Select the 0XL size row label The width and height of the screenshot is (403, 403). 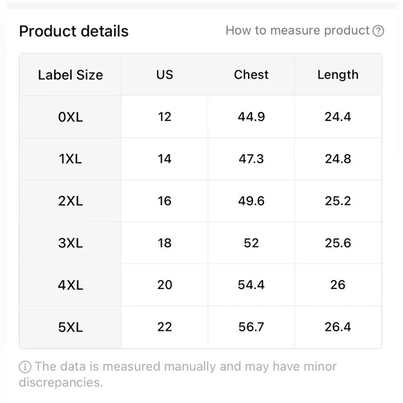pyautogui.click(x=70, y=117)
